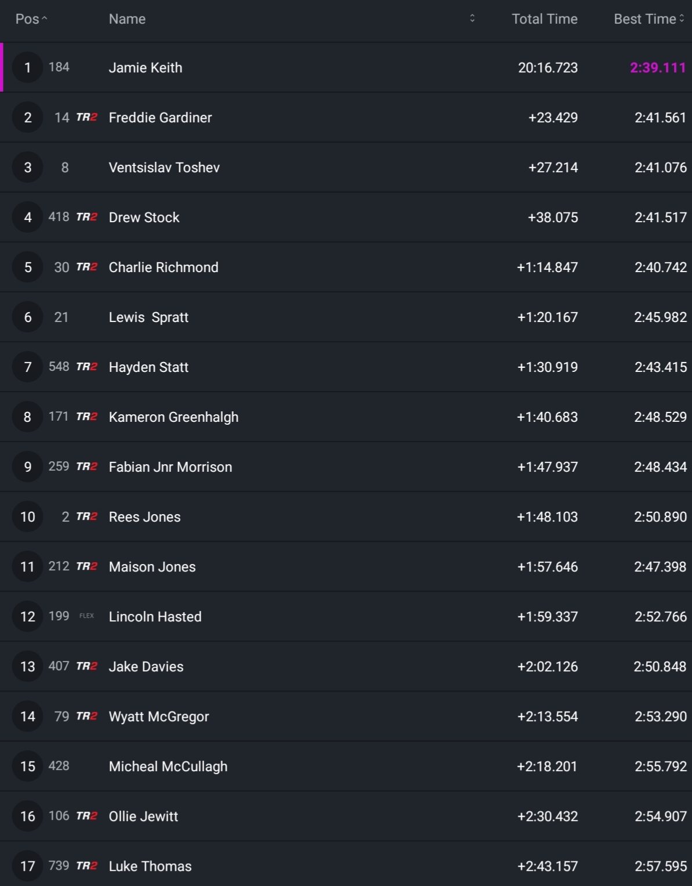The image size is (692, 886).
Task: Click the TR2 badge beside Luke Thomas
Action: coord(86,866)
